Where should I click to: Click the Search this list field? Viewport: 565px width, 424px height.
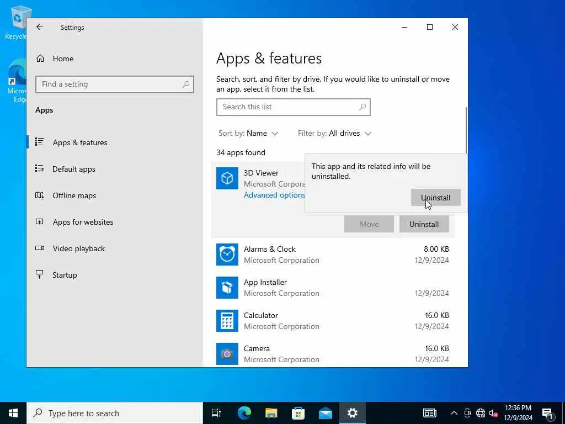click(294, 107)
